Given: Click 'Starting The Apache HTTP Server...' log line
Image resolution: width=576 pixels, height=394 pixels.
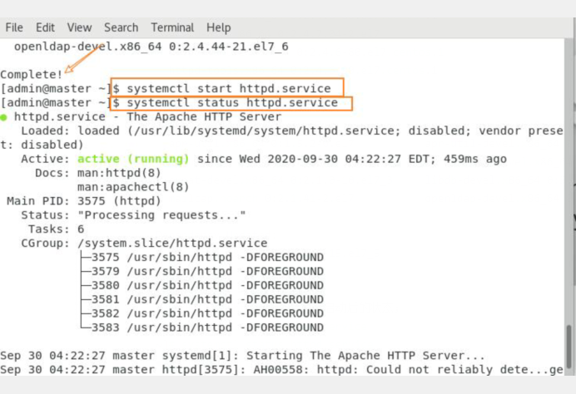Looking at the screenshot, I should 242,356.
